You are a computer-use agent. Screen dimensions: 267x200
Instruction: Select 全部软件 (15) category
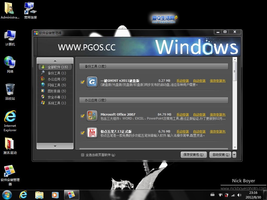[x=55, y=67]
